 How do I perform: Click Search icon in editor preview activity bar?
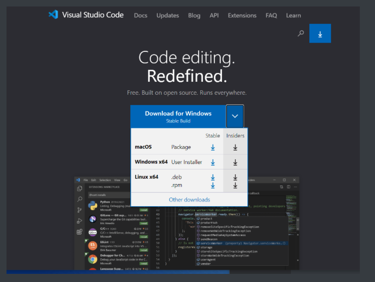coord(80,199)
